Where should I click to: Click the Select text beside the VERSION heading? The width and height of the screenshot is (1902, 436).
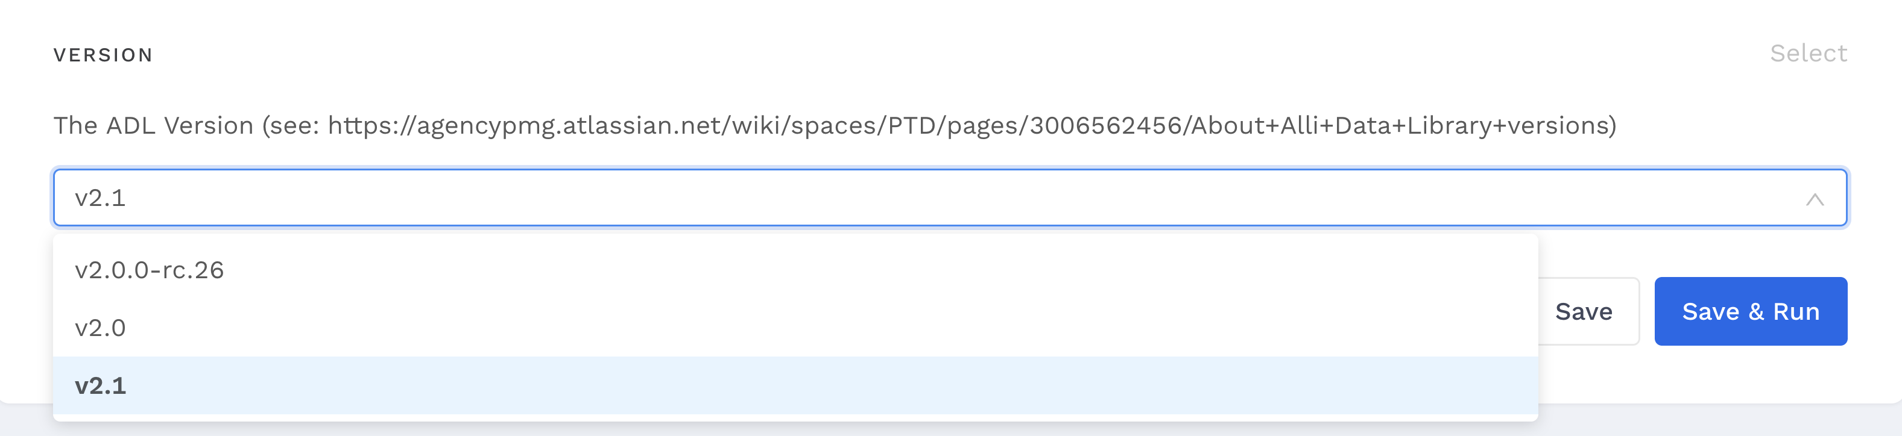[1809, 53]
